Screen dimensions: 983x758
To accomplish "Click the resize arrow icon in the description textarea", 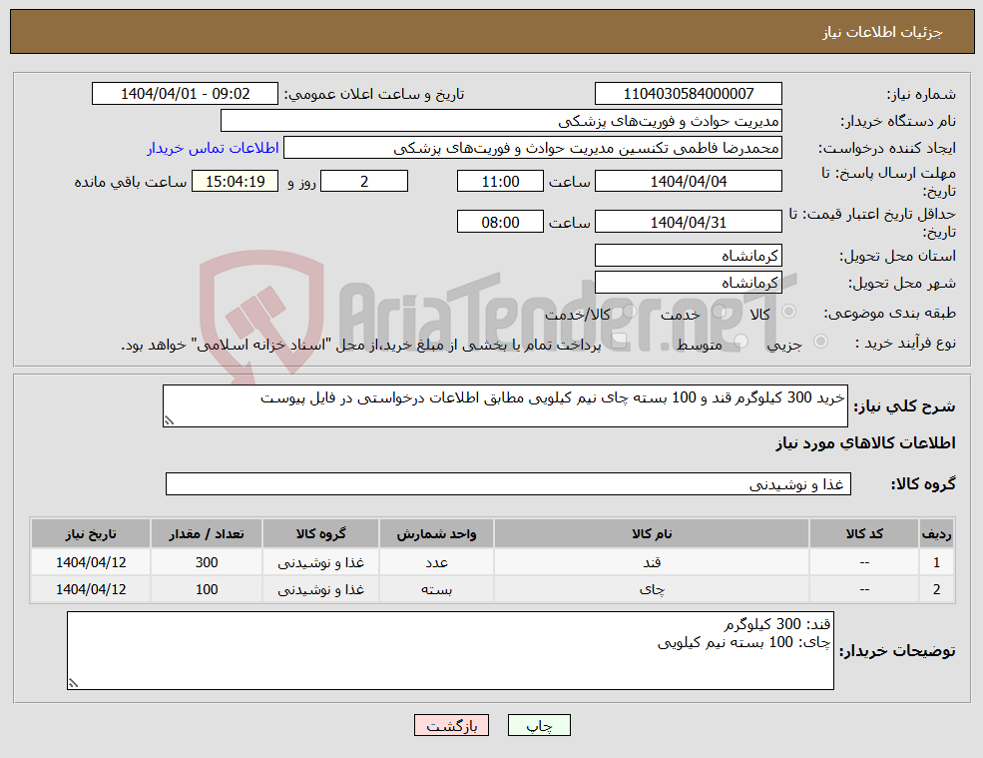I will click(x=170, y=420).
